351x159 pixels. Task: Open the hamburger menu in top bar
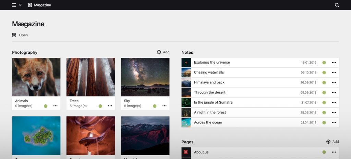coord(14,5)
